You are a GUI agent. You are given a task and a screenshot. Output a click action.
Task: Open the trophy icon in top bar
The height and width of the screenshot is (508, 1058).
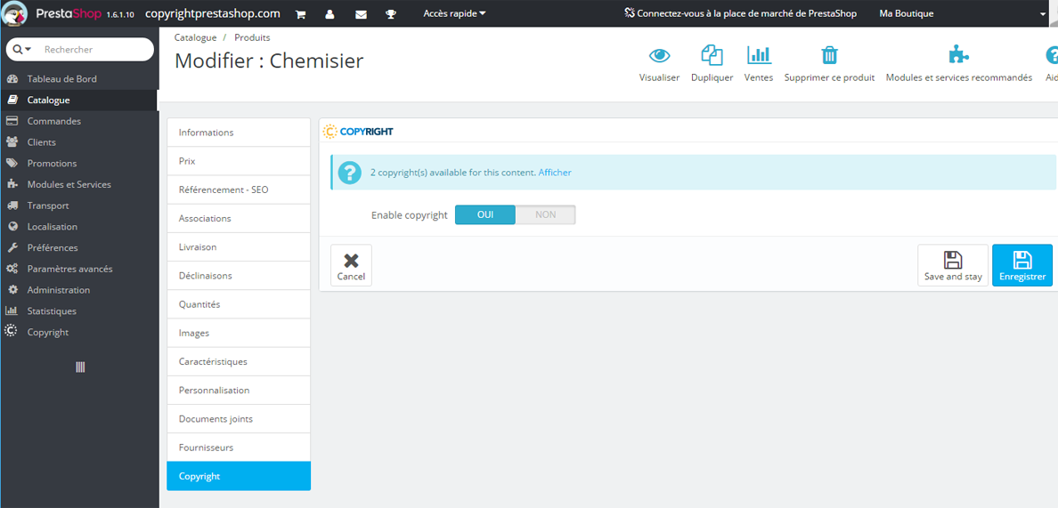coord(391,13)
